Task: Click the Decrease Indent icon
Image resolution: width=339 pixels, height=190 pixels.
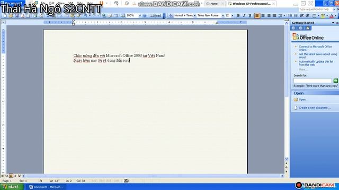Action: 302,16
